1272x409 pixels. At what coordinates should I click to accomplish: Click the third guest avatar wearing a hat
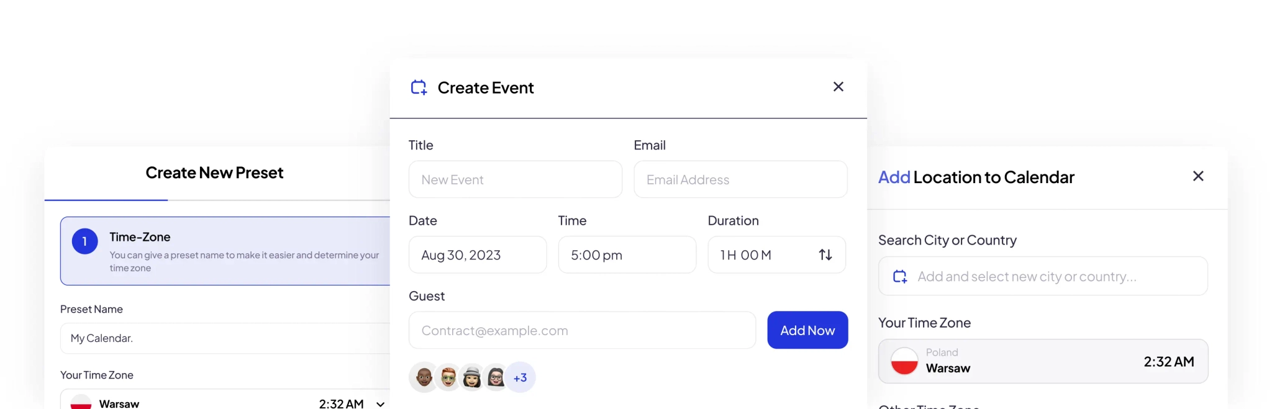point(472,377)
